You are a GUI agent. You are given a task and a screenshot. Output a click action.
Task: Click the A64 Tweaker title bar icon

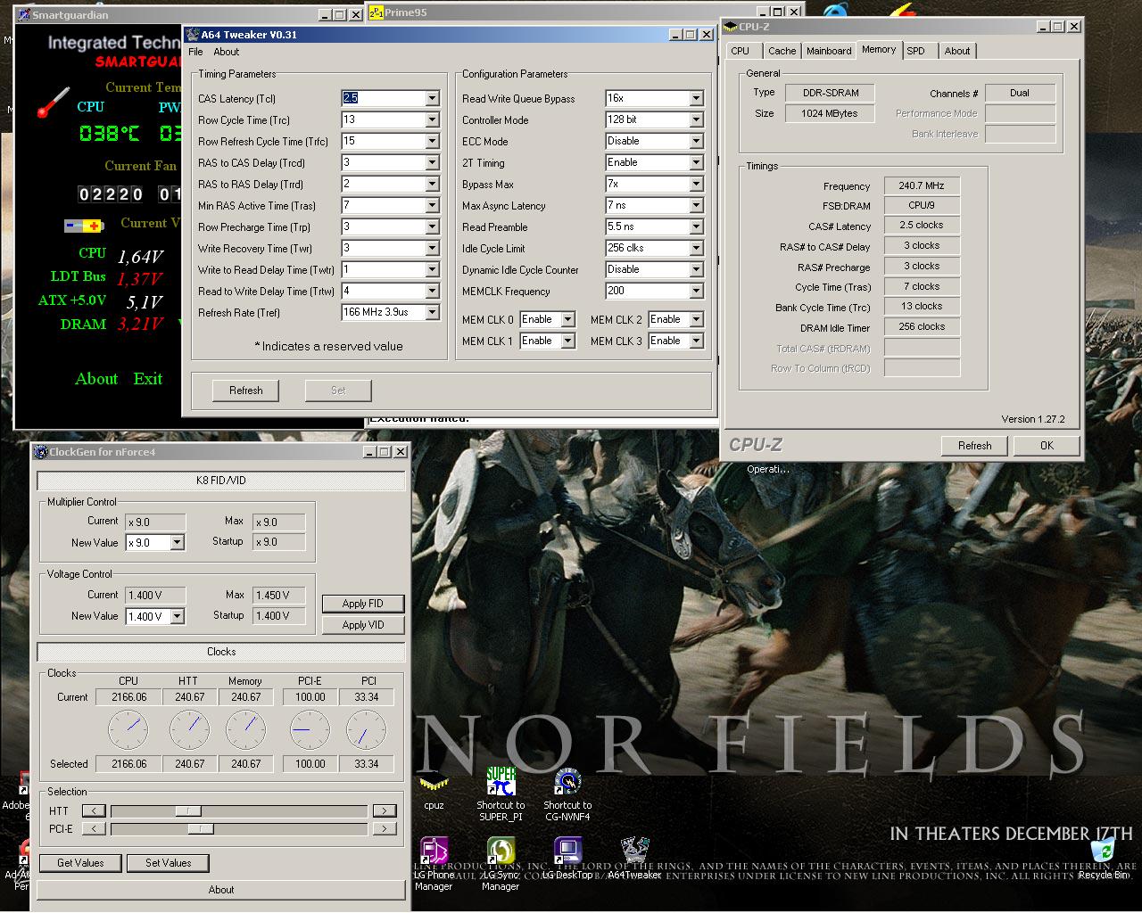[192, 35]
